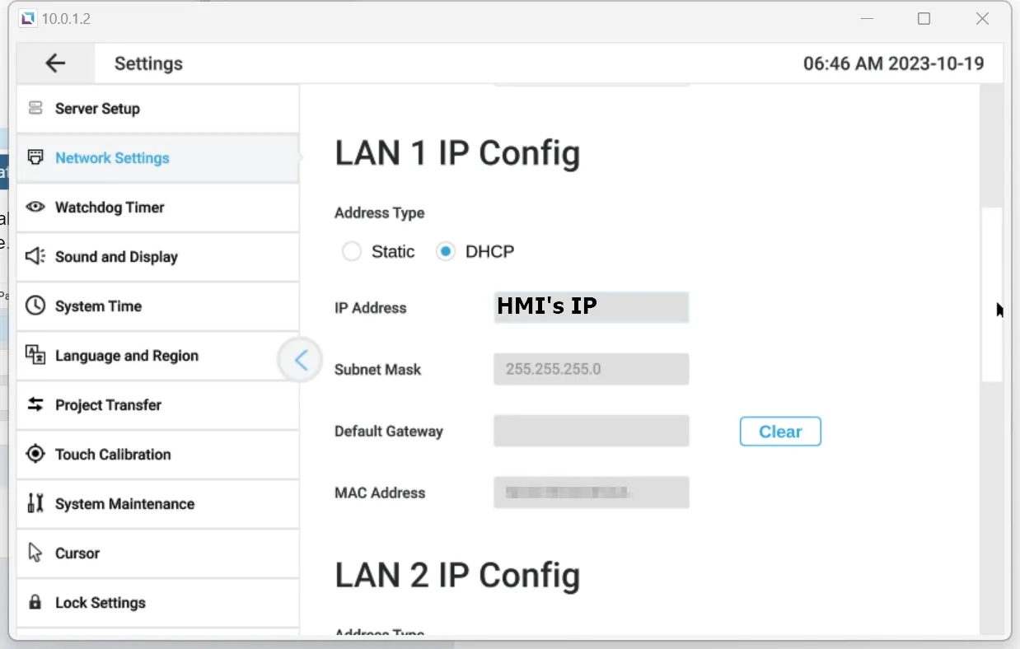Select the Static address type radio button
This screenshot has height=649, width=1020.
pos(352,252)
